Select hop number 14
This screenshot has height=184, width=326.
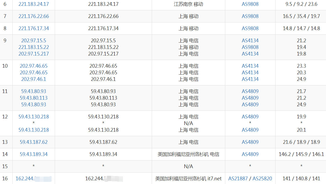pos(5,154)
